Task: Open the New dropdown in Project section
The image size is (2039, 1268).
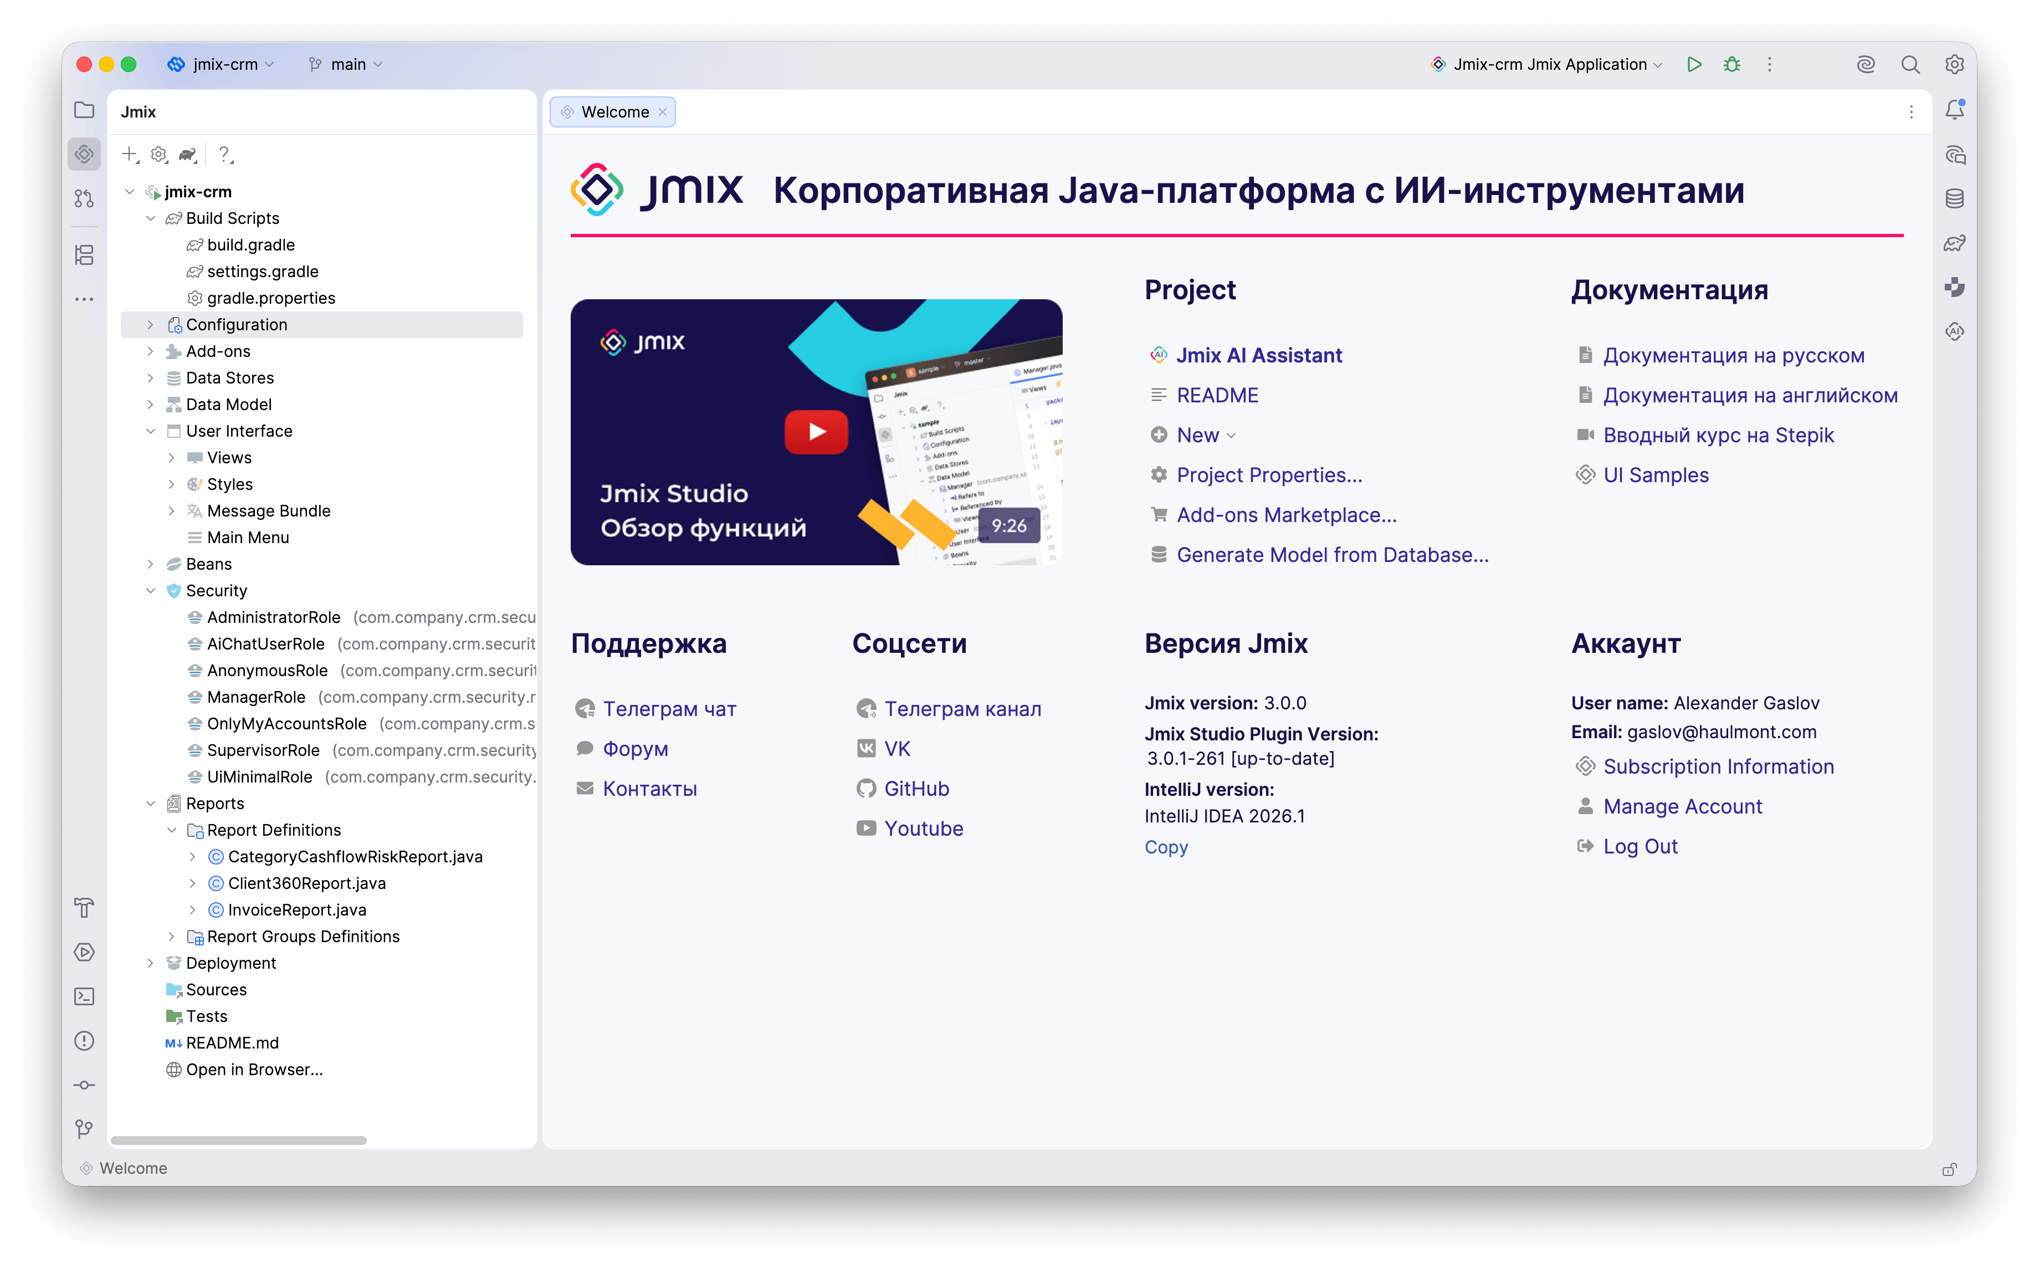Action: click(x=1206, y=435)
